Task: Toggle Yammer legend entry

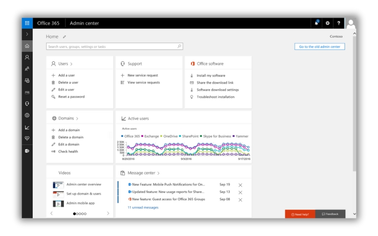Action: [x=241, y=136]
